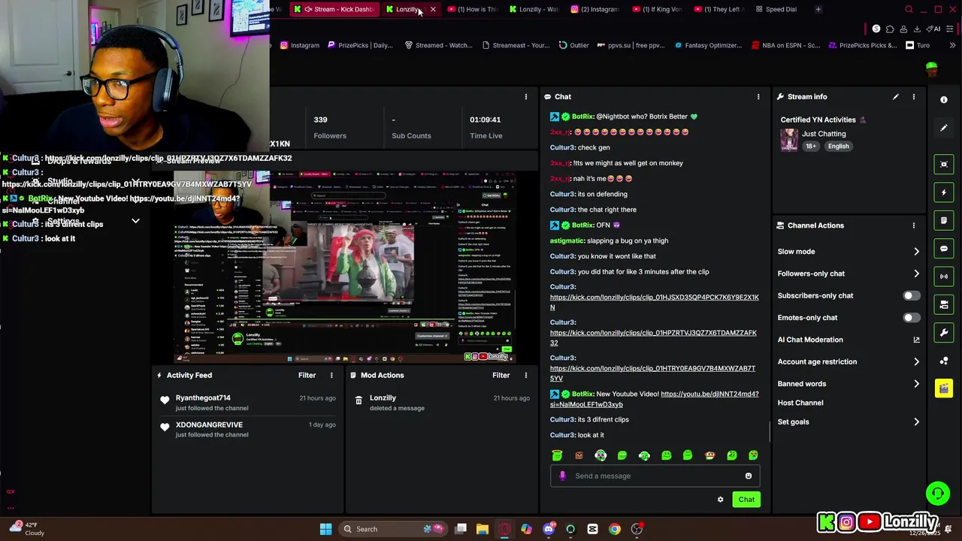Open Mod Actions three-dot menu
Image resolution: width=962 pixels, height=541 pixels.
click(526, 375)
